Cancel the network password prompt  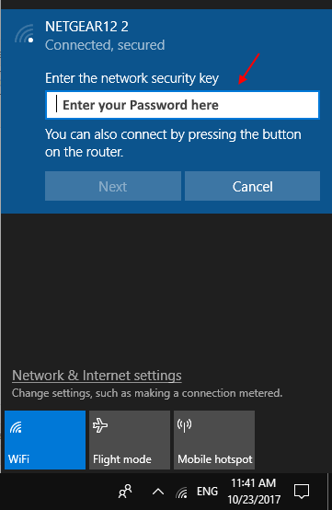coord(252,186)
